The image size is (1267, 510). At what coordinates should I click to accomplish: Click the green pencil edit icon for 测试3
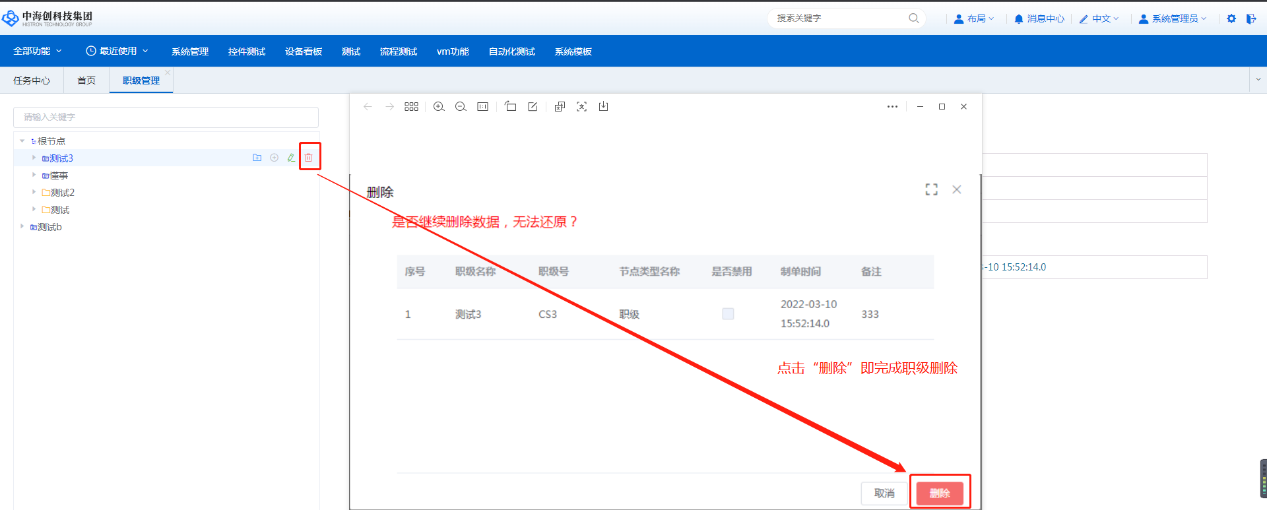291,158
